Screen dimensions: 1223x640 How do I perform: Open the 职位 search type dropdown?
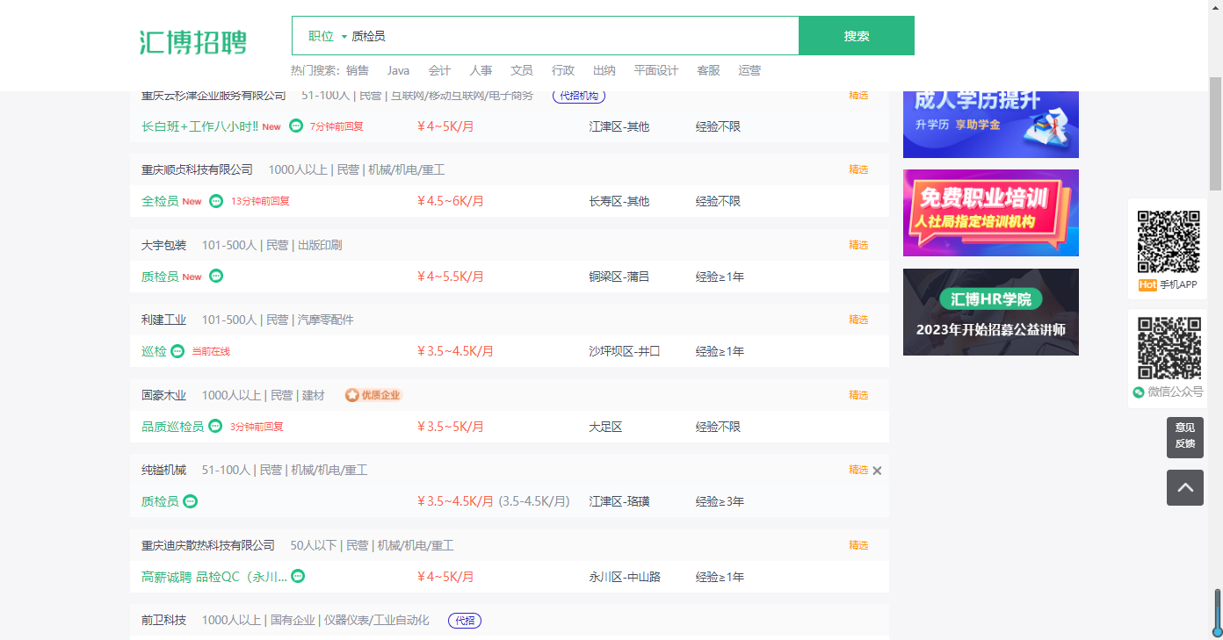pos(327,36)
